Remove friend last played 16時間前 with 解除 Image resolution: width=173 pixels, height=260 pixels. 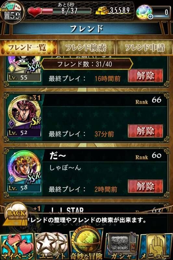point(145,76)
